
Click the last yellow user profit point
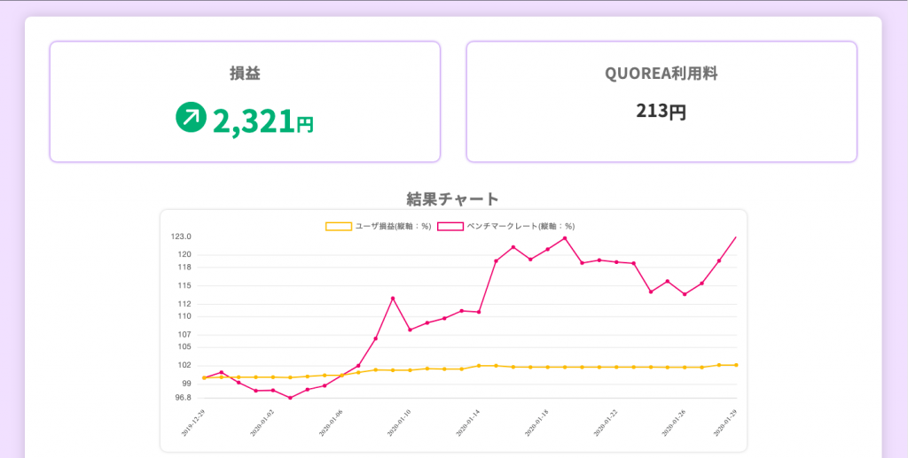(736, 365)
